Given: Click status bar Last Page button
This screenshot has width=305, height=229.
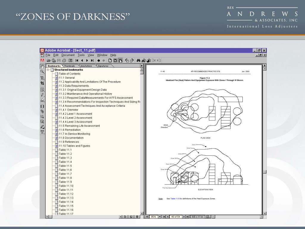Looking at the screenshot, I should click(x=188, y=216).
